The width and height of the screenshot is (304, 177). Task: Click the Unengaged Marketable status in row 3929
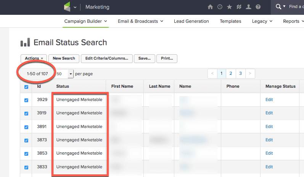click(x=79, y=100)
